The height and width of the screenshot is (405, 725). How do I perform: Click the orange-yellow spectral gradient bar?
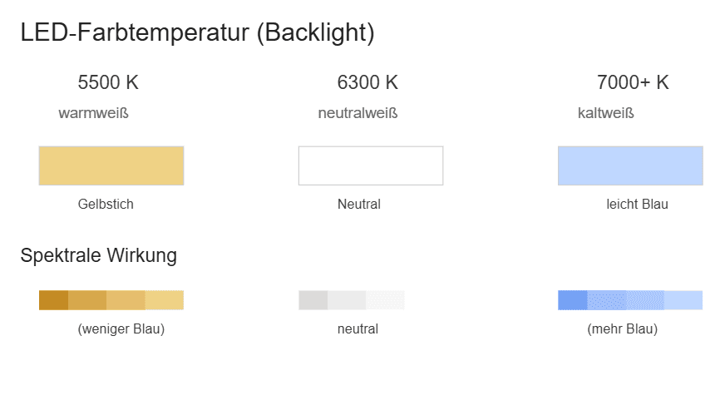(111, 300)
